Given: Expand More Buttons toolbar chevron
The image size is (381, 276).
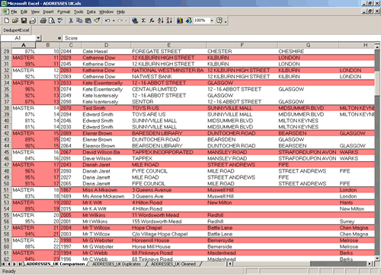Looking at the screenshot, I should (226, 21).
